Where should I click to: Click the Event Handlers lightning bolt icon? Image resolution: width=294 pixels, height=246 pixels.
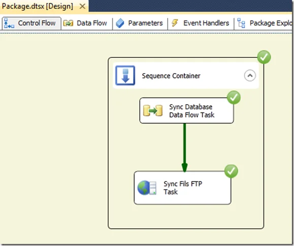pos(175,23)
